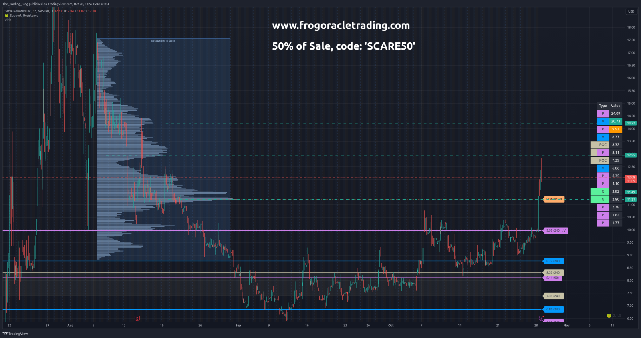Viewport: 641px width, 338px height.
Task: Click the 18.00 price axis label
Action: [x=631, y=28]
